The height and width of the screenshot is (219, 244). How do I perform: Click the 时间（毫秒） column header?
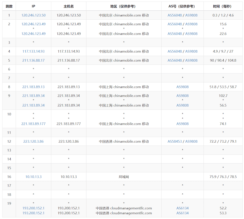click(x=223, y=6)
